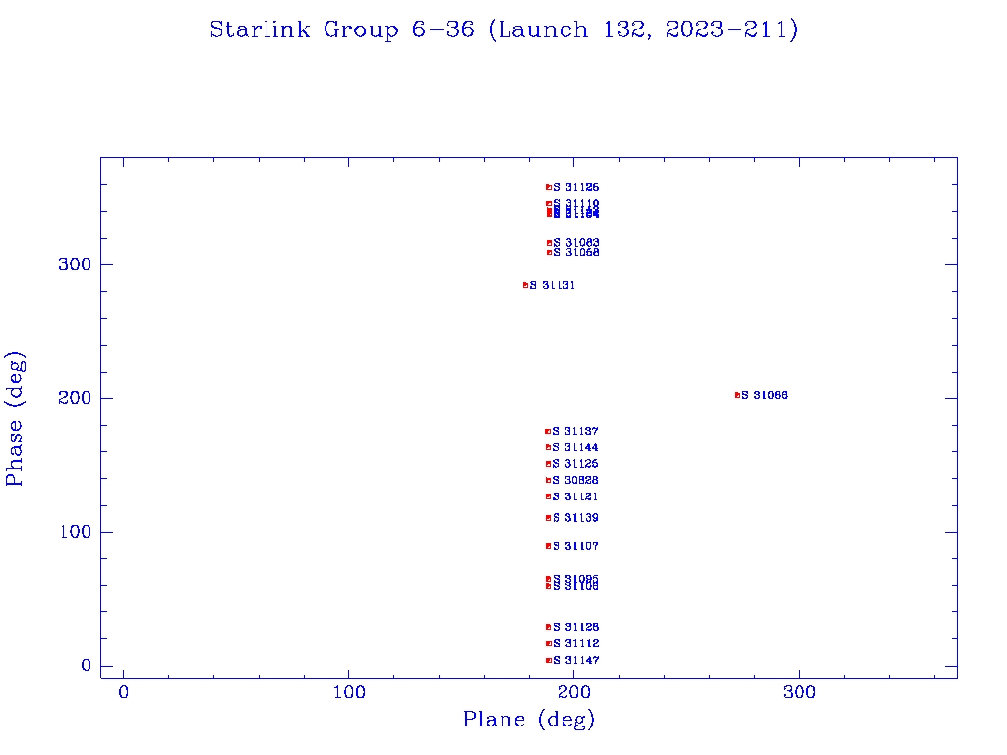Select the red data point for S 31128
The height and width of the screenshot is (755, 1007).
coord(549,627)
